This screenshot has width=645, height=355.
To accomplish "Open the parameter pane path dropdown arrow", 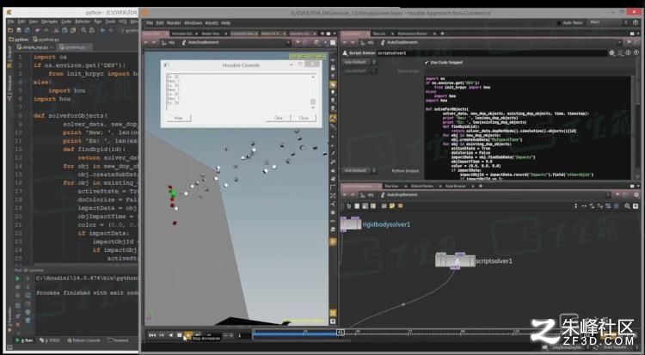I will pyautogui.click(x=619, y=42).
